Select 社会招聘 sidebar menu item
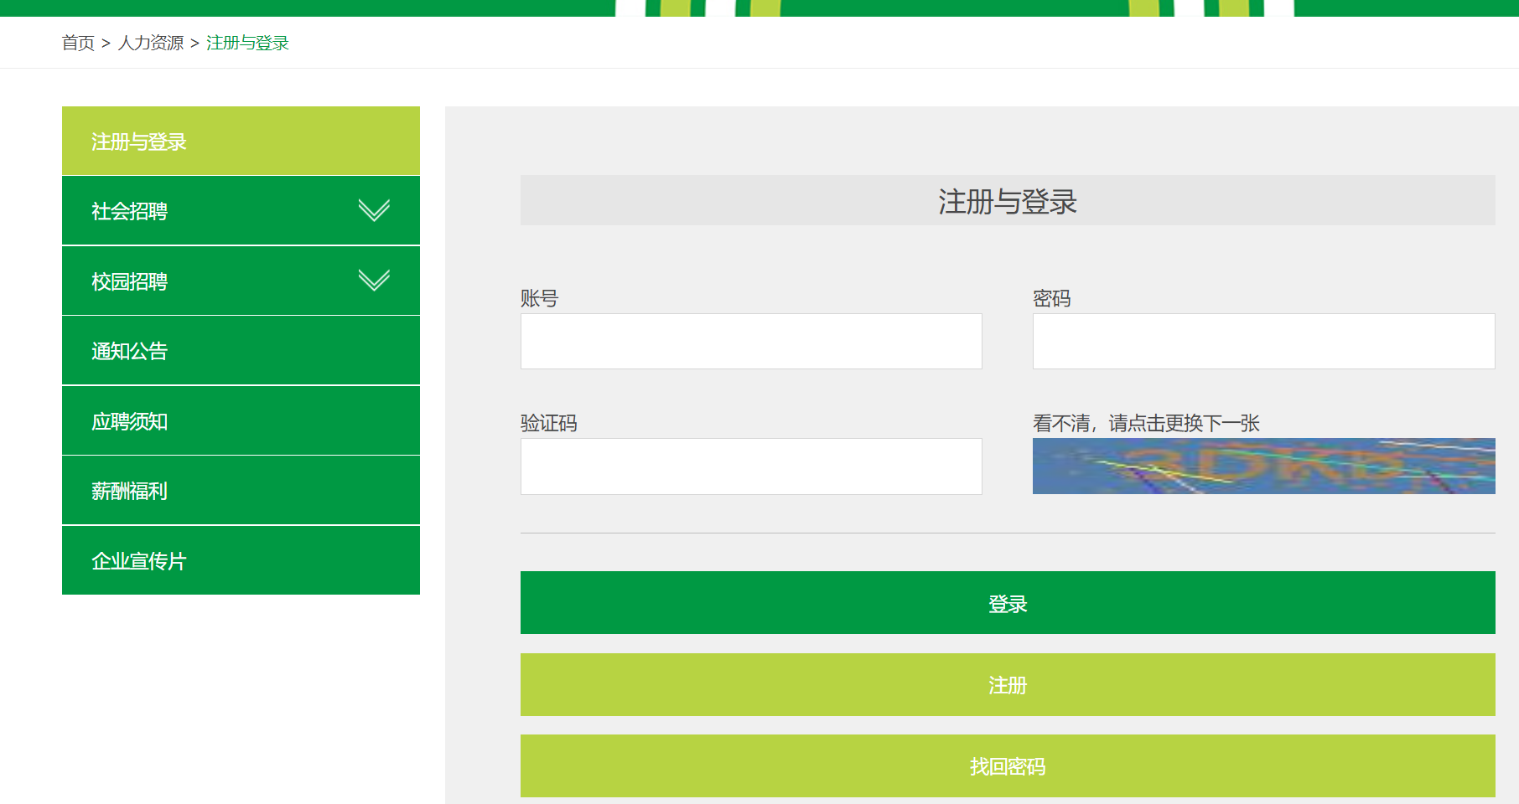This screenshot has width=1519, height=804. click(x=241, y=211)
